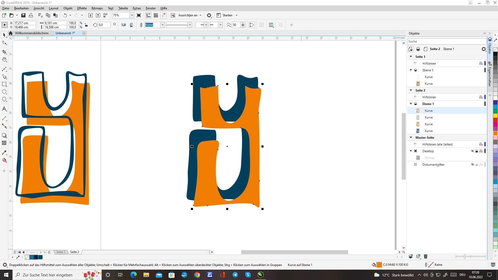The image size is (498, 280).
Task: Toggle Dokumentgitter visibility eye
Action: (x=472, y=165)
